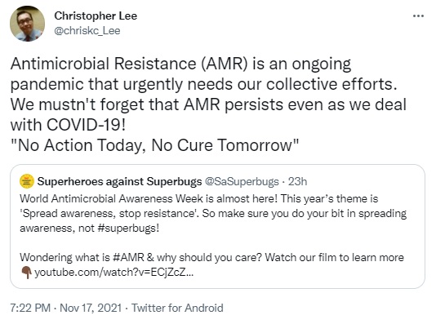Click the Nov 17, 2021 date
This screenshot has height=324, width=436.
tap(91, 308)
